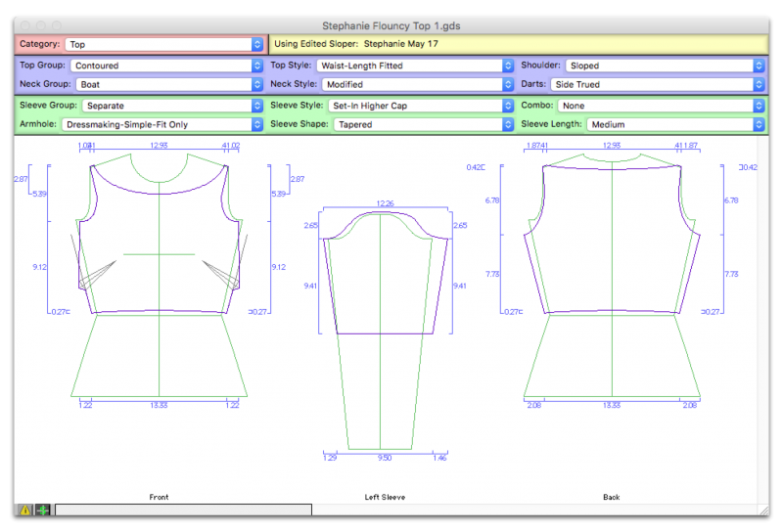Open the Category dropdown showing Top
The width and height of the screenshot is (783, 532).
(163, 44)
